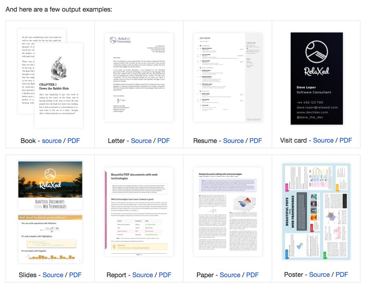This screenshot has height=288, width=366.
Task: Click the 'Poster -' label text
Action: (296, 274)
